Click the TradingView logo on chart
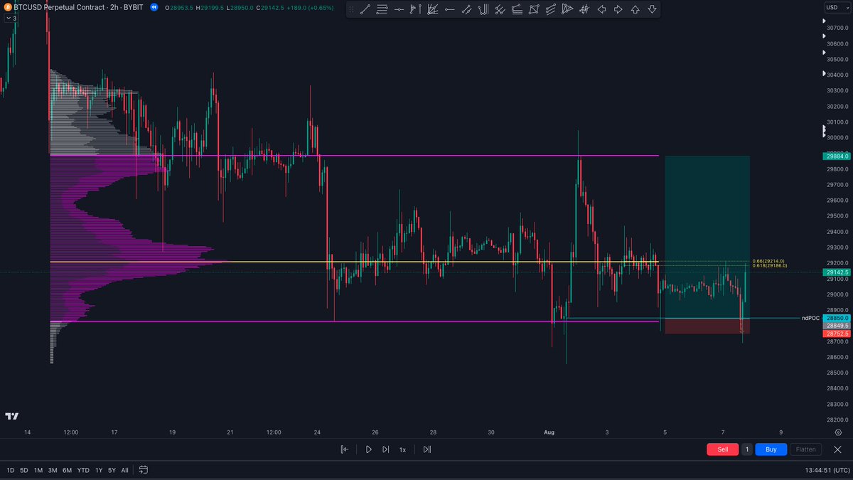 tap(11, 416)
